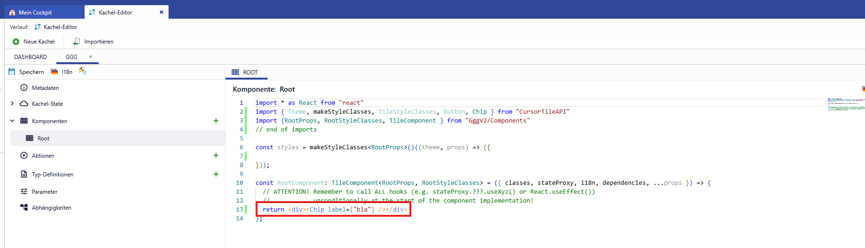
Task: Open the Abhängigkeiten section
Action: 51,208
